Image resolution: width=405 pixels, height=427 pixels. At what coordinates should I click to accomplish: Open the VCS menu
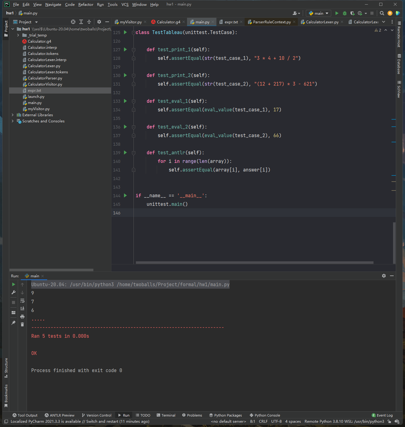coord(125,5)
